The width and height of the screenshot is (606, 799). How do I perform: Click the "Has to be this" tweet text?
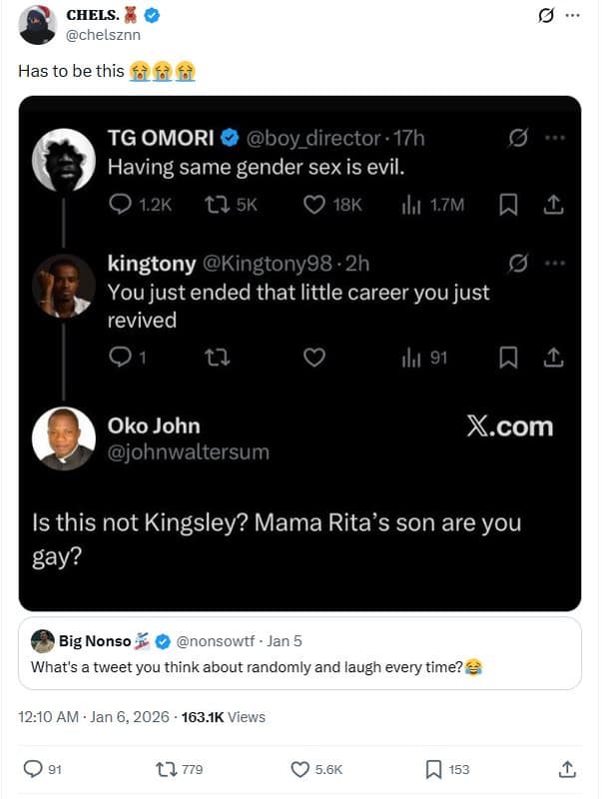point(71,71)
